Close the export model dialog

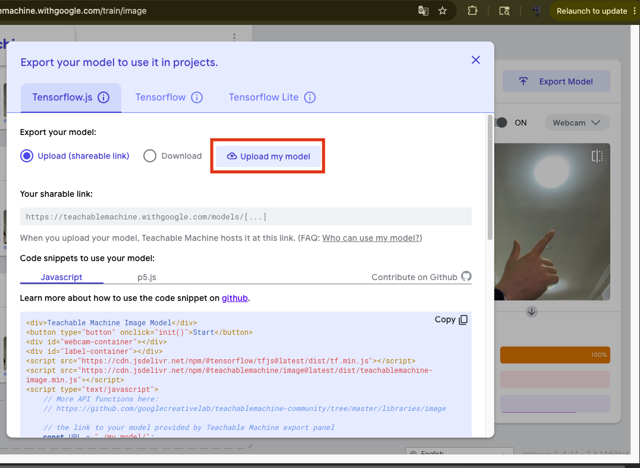(x=475, y=60)
